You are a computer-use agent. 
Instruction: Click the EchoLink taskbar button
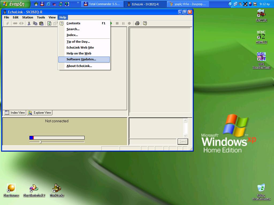point(145,4)
